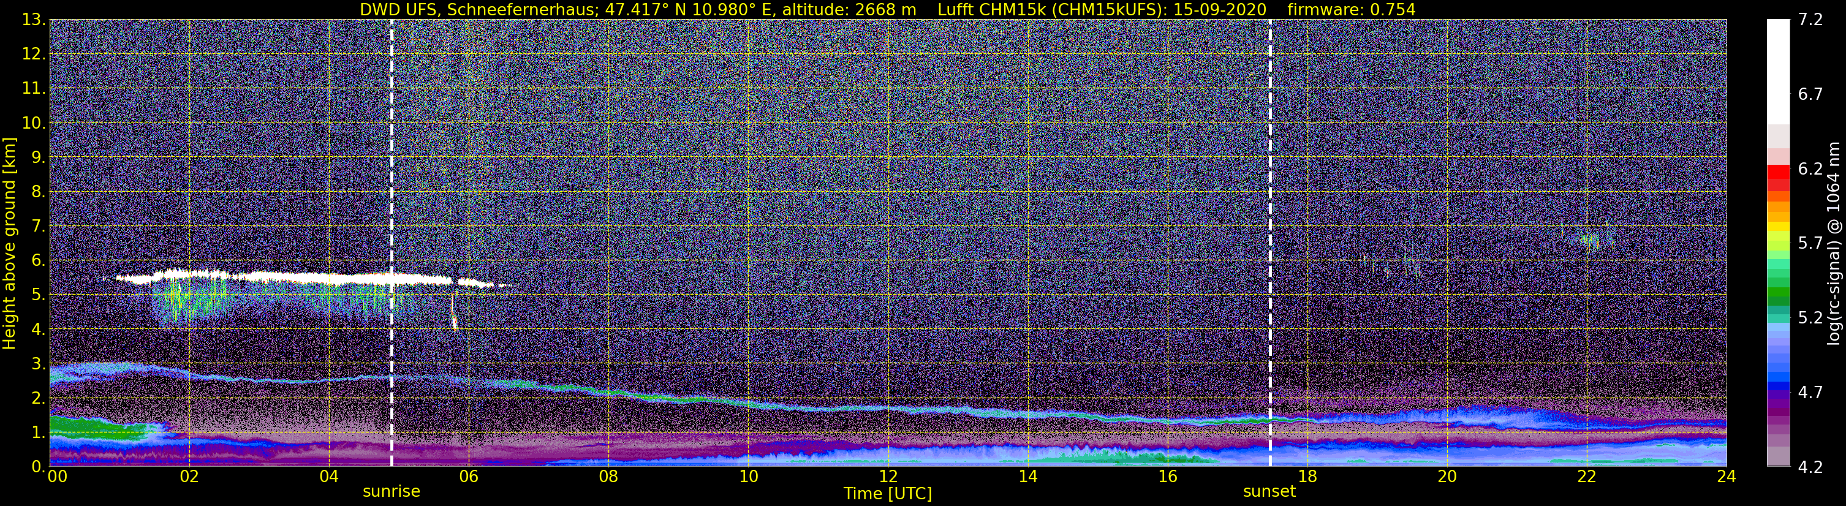
Task: Select the 'Time [UTC]' axis title
Action: click(x=887, y=493)
